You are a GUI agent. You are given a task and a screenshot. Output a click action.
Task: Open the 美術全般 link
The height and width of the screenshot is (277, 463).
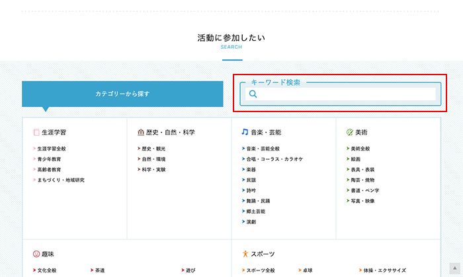pyautogui.click(x=360, y=148)
